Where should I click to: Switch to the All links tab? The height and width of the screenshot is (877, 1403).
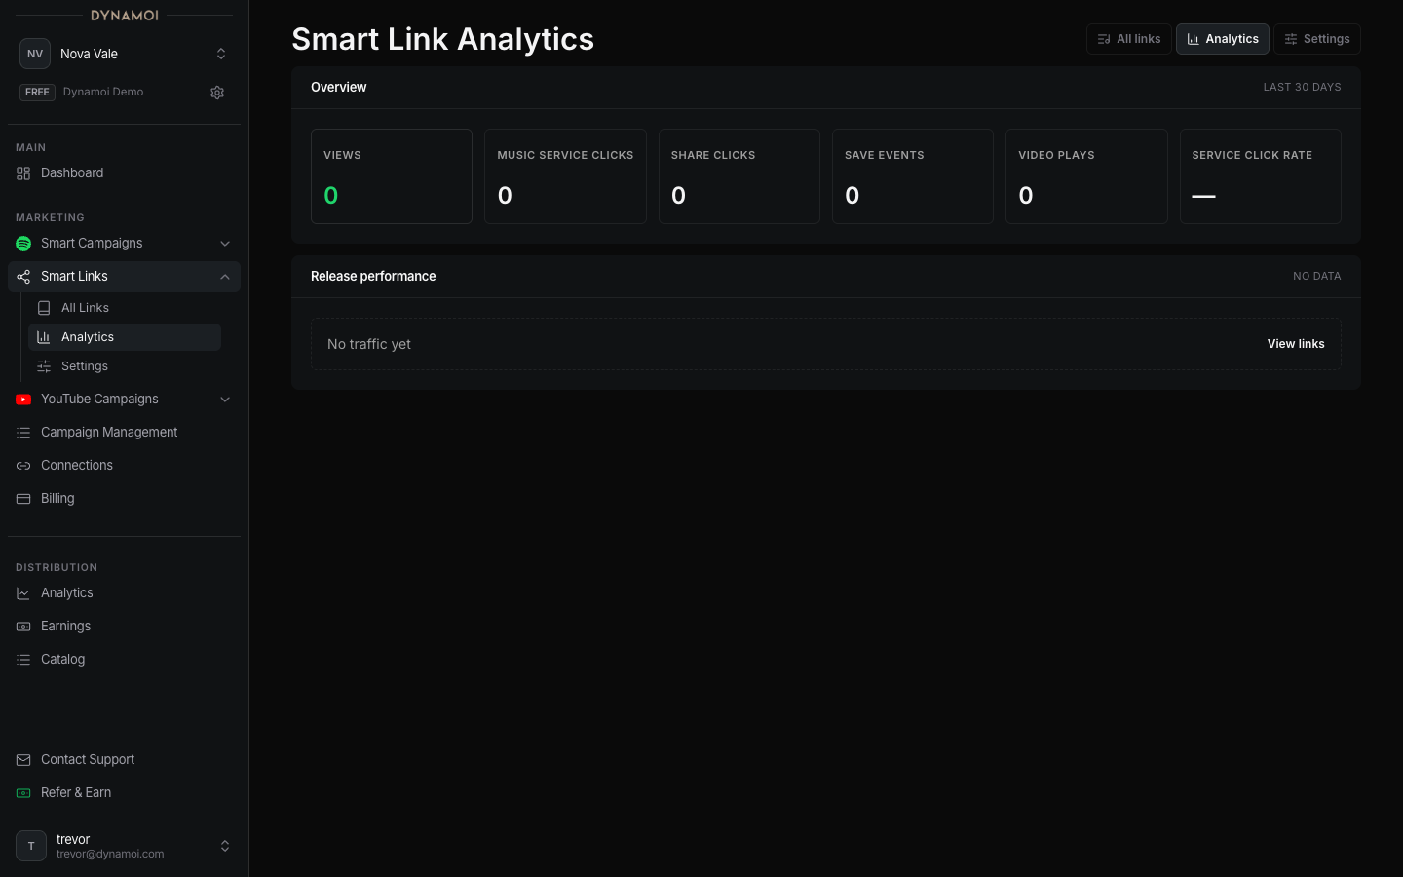pyautogui.click(x=1128, y=39)
